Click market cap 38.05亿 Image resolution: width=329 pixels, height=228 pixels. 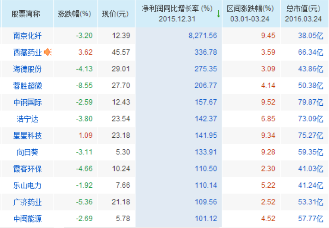tap(311, 36)
